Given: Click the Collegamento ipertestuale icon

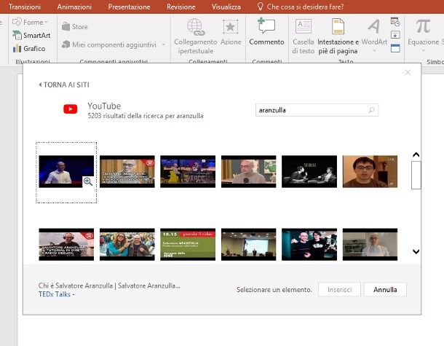Looking at the screenshot, I should [x=195, y=27].
